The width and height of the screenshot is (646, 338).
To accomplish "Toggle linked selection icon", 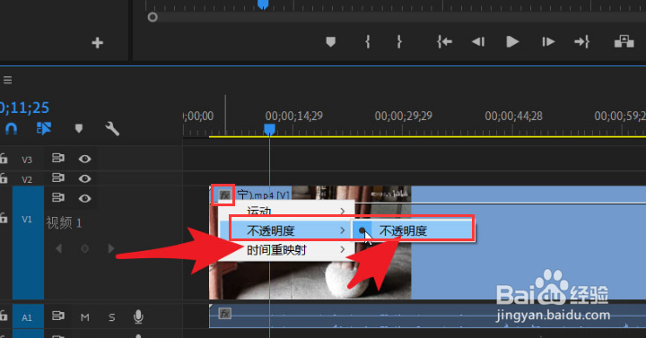I will pos(44,128).
